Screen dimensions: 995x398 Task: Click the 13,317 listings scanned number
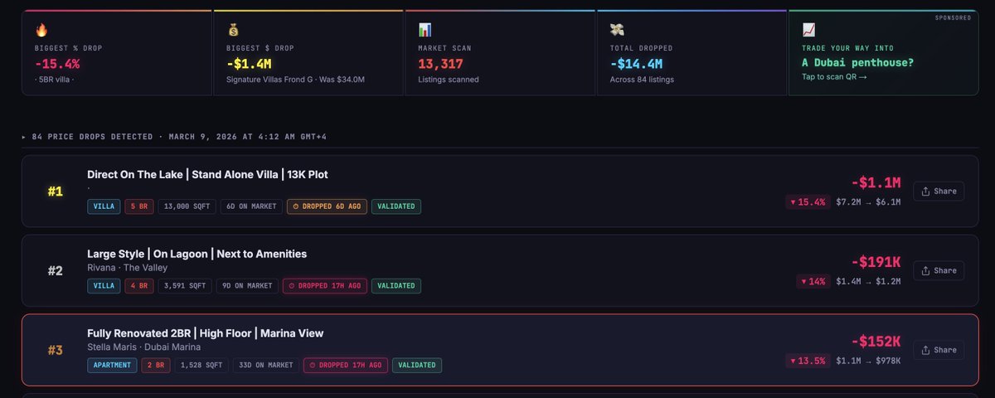pos(440,64)
